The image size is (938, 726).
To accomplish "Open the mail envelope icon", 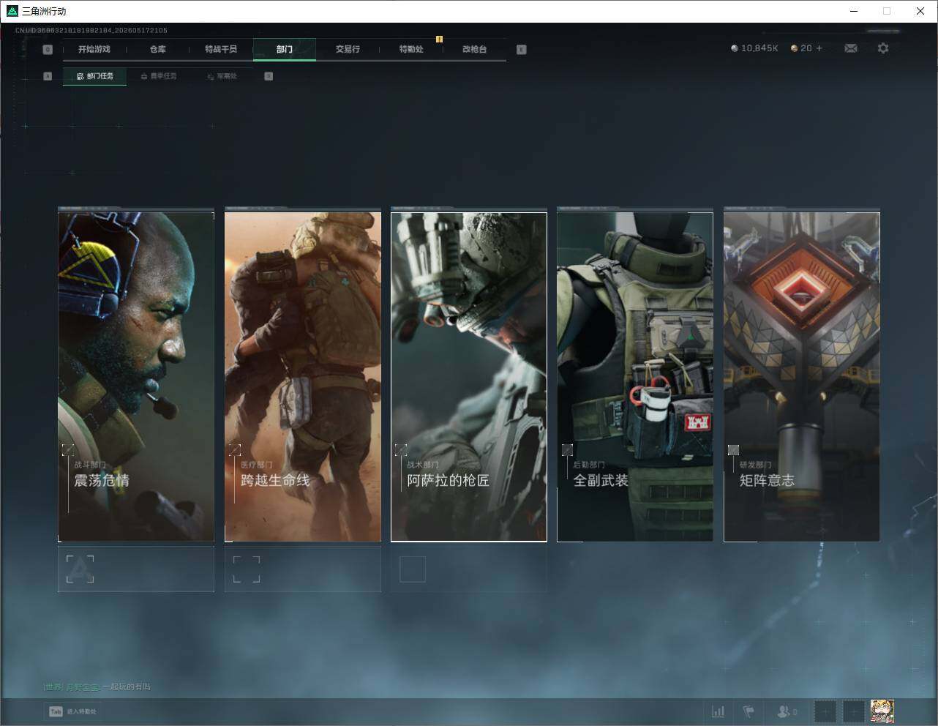I will point(851,48).
